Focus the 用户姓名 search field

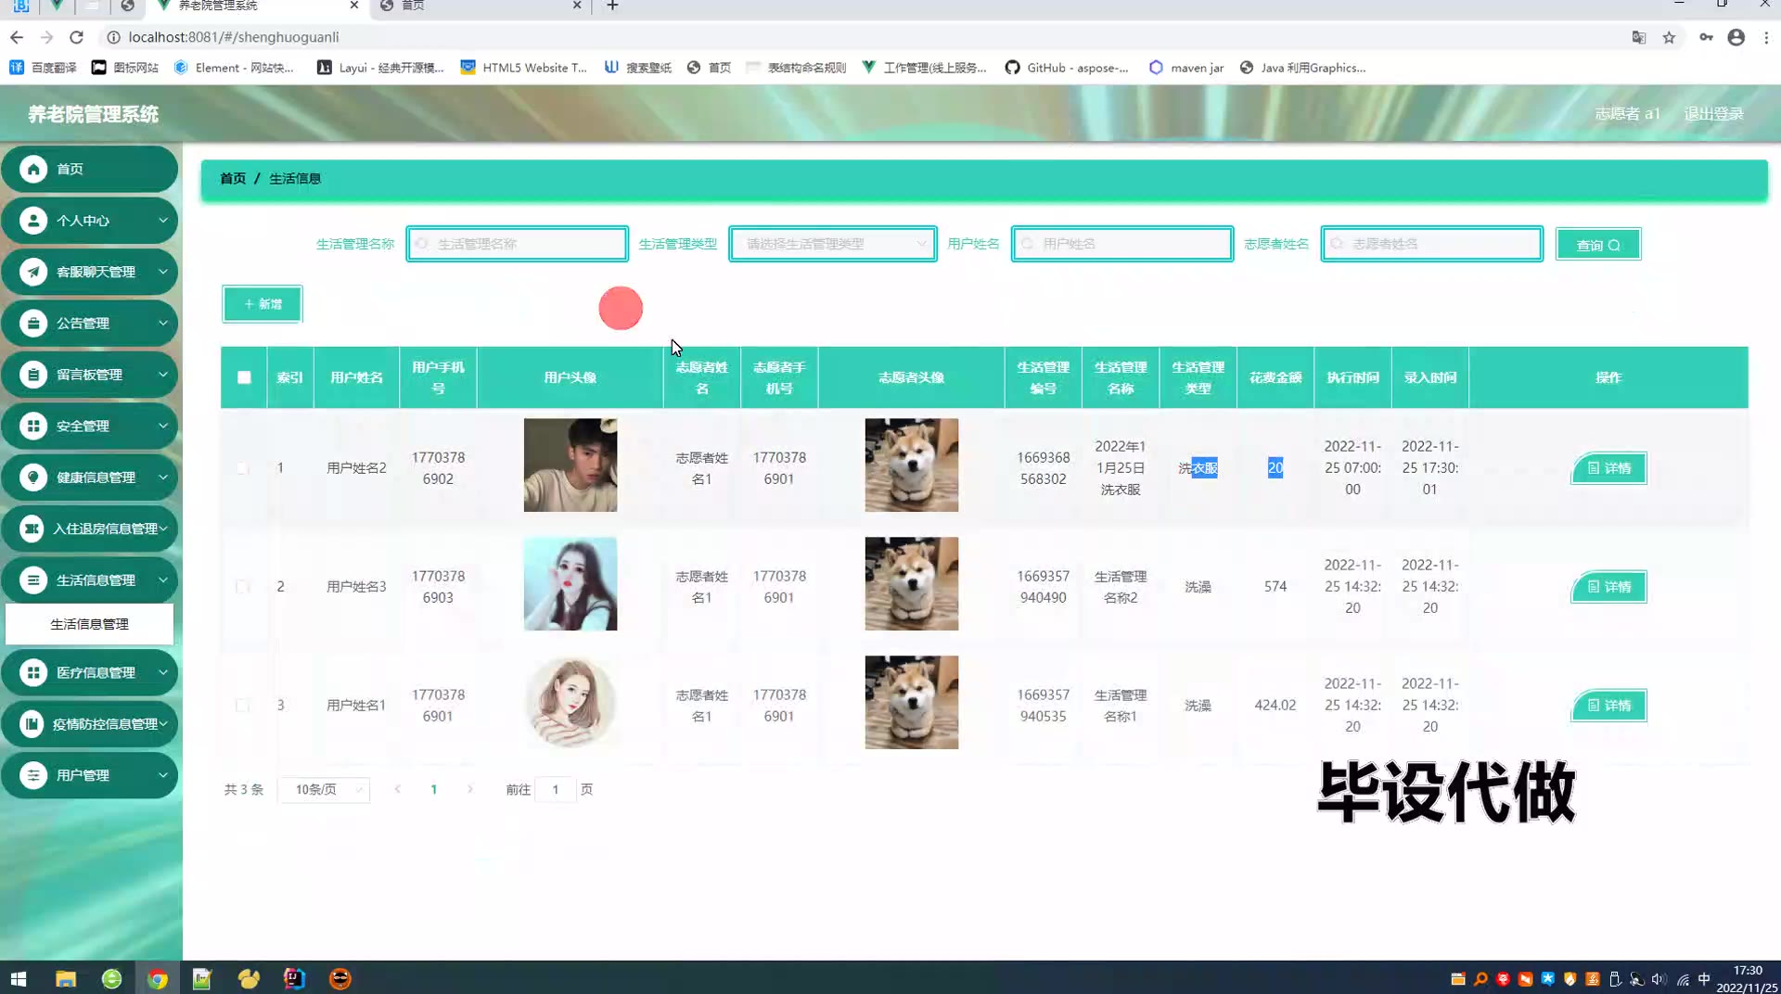point(1122,244)
